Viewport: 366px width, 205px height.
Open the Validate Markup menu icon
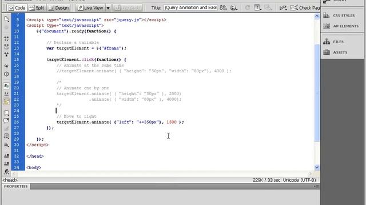pos(283,8)
